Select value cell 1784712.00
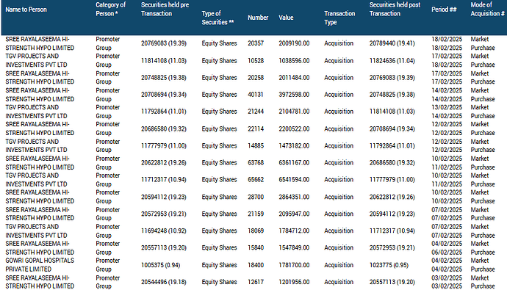507x290 pixels. point(294,231)
